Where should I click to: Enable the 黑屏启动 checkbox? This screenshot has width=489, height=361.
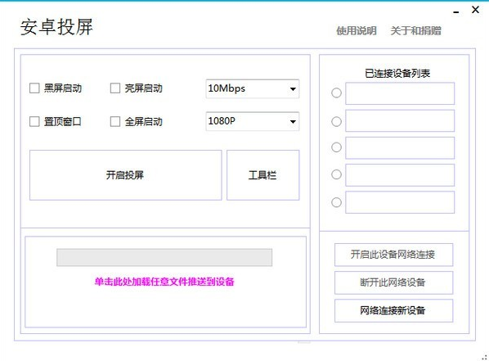click(x=34, y=88)
